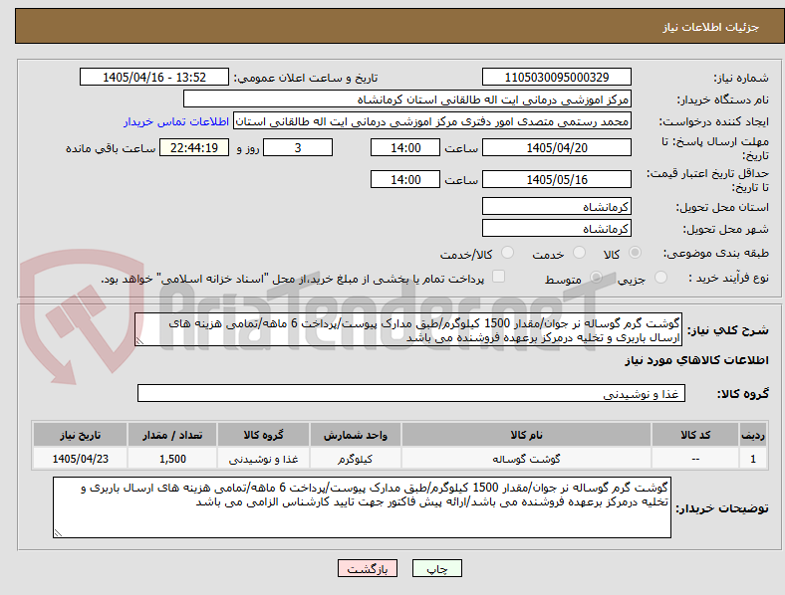
Task: Click the شرح کلی نیاز text area
Action: coord(408,329)
